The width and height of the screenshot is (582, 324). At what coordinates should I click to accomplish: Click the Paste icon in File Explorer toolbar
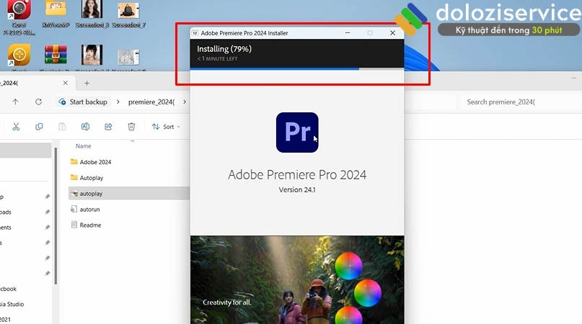coord(62,127)
